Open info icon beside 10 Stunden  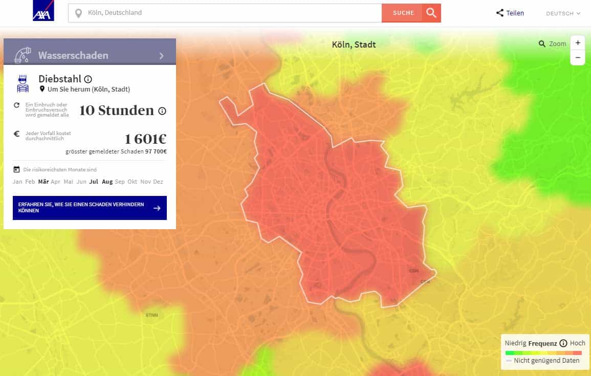pyautogui.click(x=162, y=111)
